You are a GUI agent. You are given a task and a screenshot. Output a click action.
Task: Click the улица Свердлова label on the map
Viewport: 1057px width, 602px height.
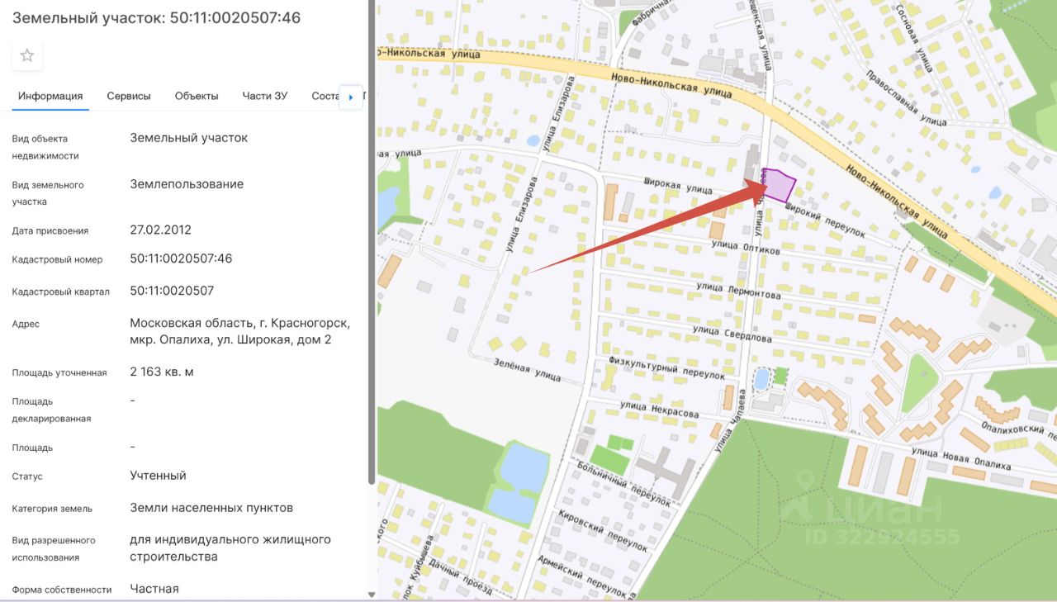[x=732, y=334]
